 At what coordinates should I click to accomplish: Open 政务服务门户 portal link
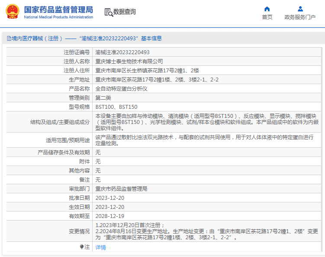300,17
